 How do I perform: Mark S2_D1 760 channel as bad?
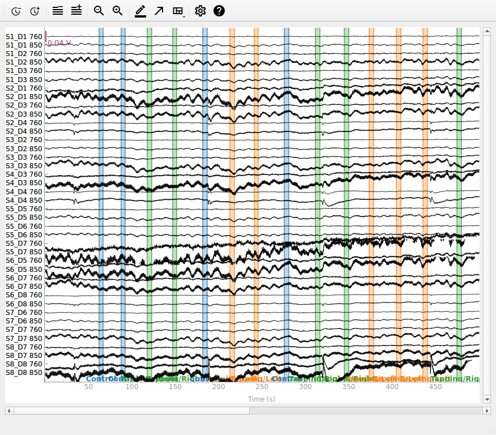coord(24,88)
